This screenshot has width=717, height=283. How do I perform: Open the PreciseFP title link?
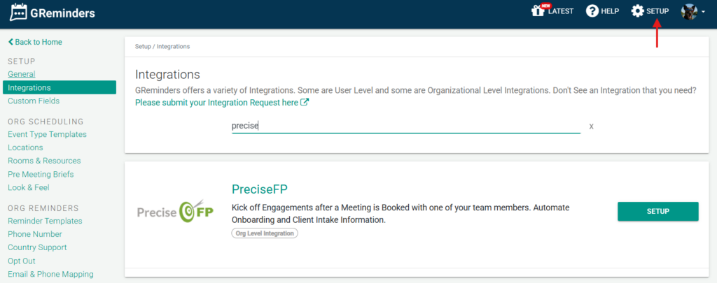pos(260,189)
